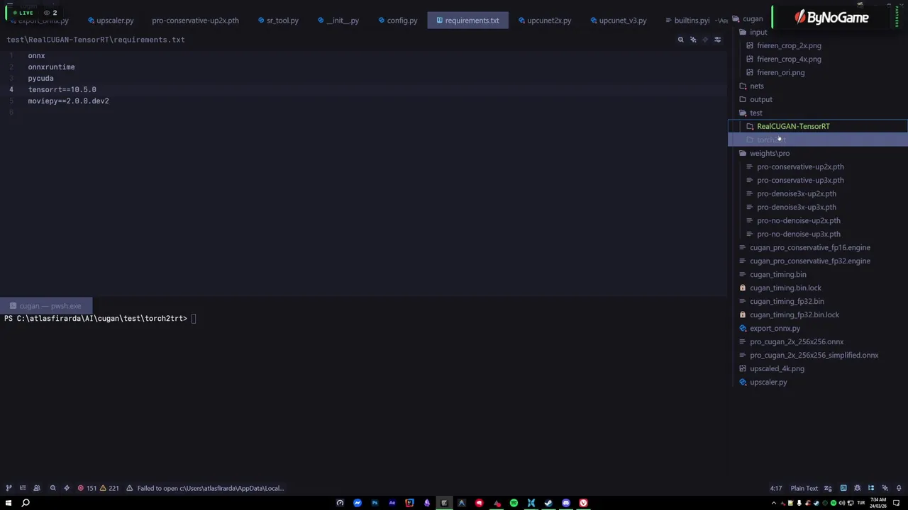Collapse the cugan root folder
Viewport: 908px width, 510px height.
(748, 19)
